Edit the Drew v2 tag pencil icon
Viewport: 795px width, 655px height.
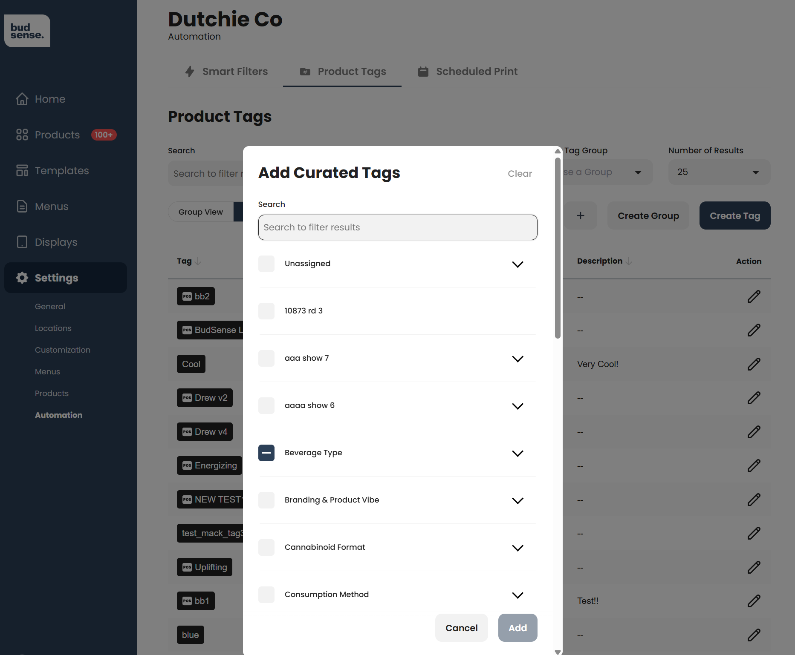754,398
